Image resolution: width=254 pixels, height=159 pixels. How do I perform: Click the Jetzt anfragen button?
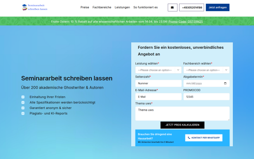click(218, 8)
